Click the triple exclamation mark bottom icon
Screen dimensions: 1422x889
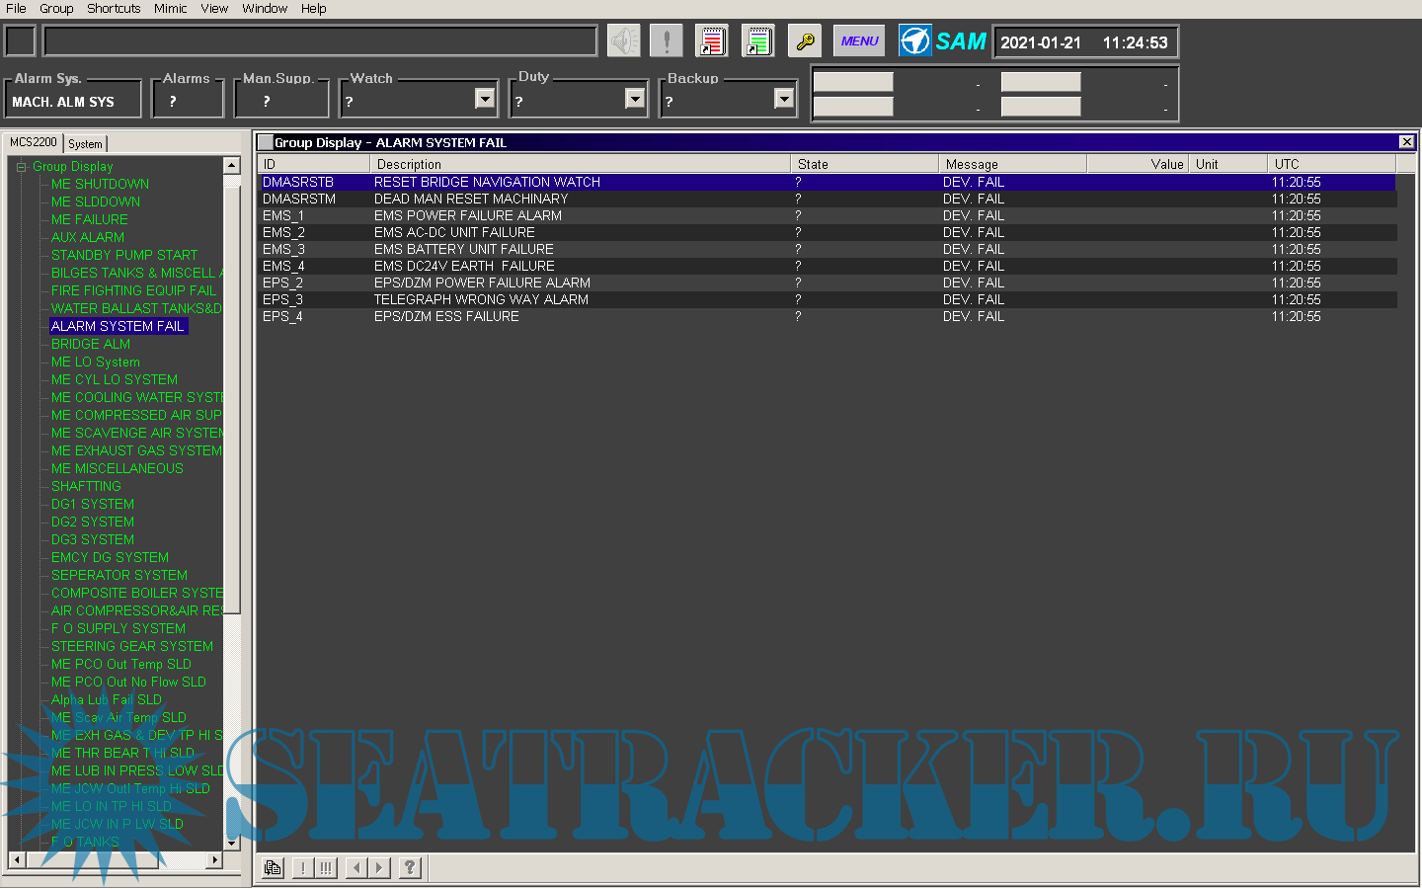pyautogui.click(x=325, y=868)
